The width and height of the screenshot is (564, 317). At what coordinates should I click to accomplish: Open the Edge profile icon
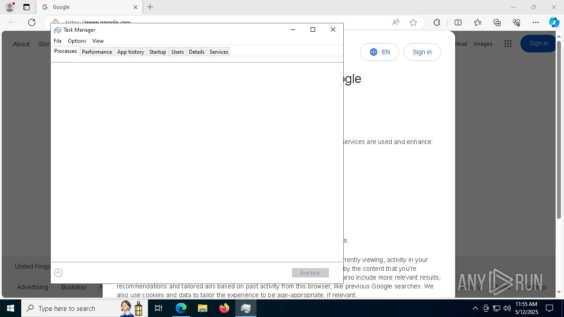pyautogui.click(x=9, y=7)
